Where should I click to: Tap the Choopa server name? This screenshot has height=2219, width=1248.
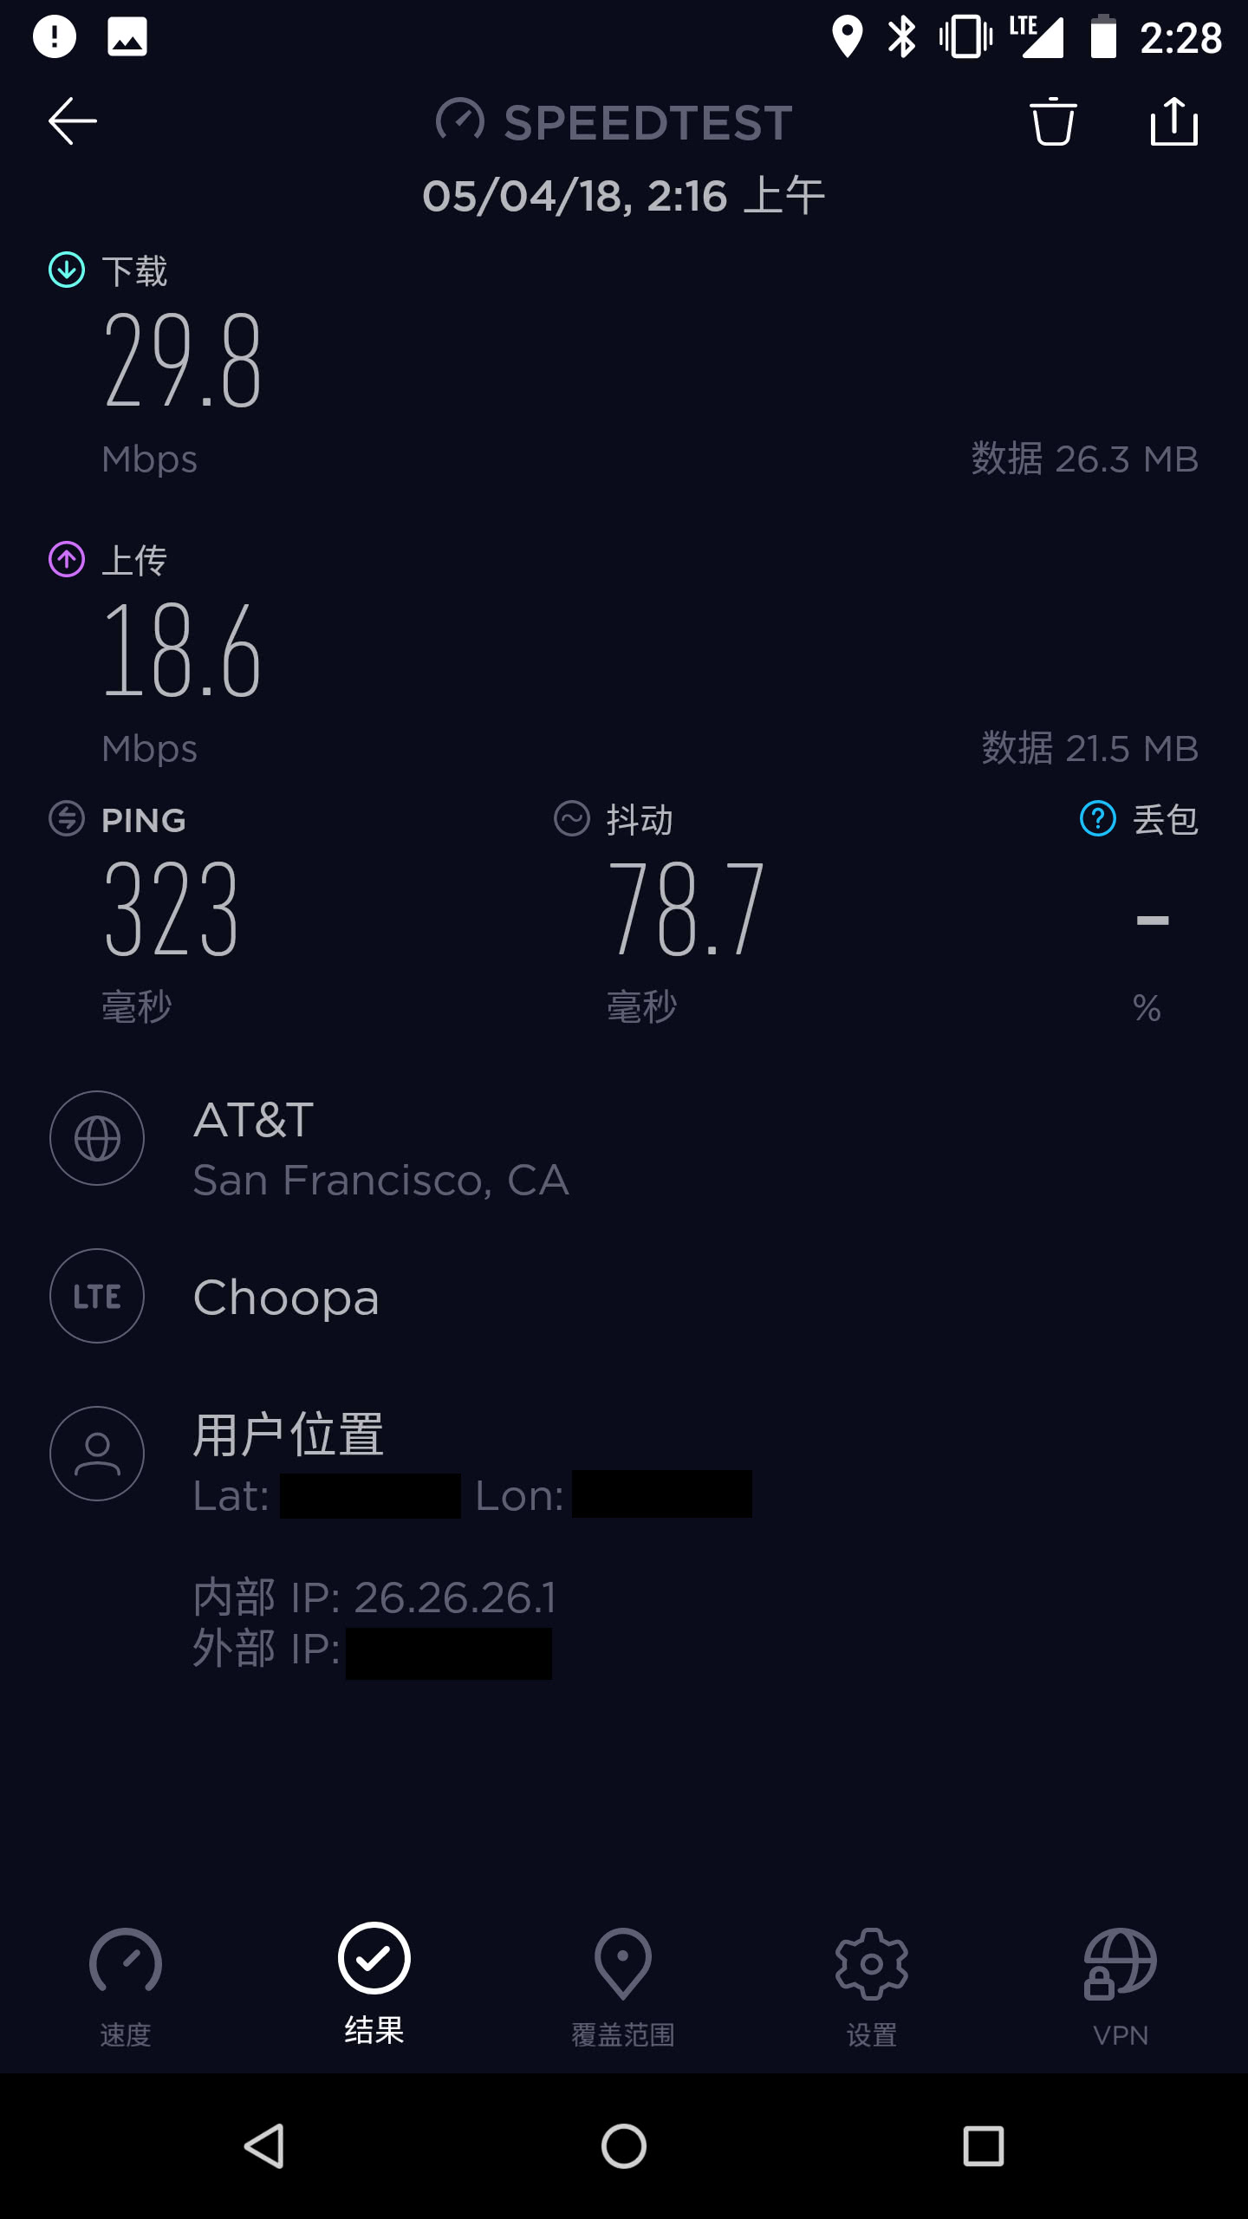tap(286, 1298)
